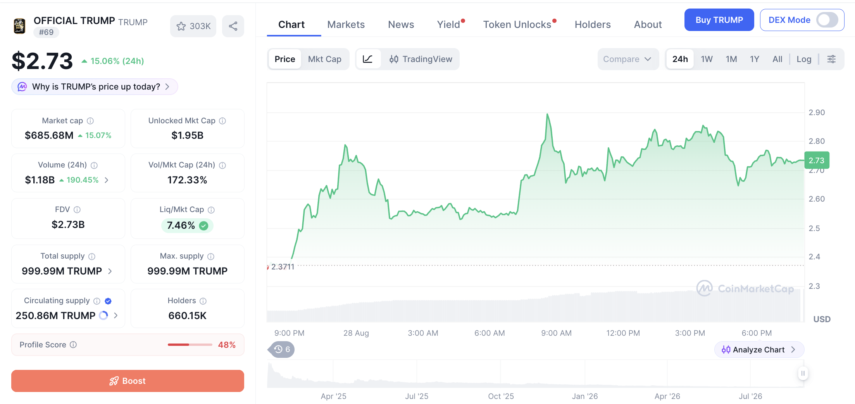Click the $1.95B unlocked market cap value

coord(188,135)
